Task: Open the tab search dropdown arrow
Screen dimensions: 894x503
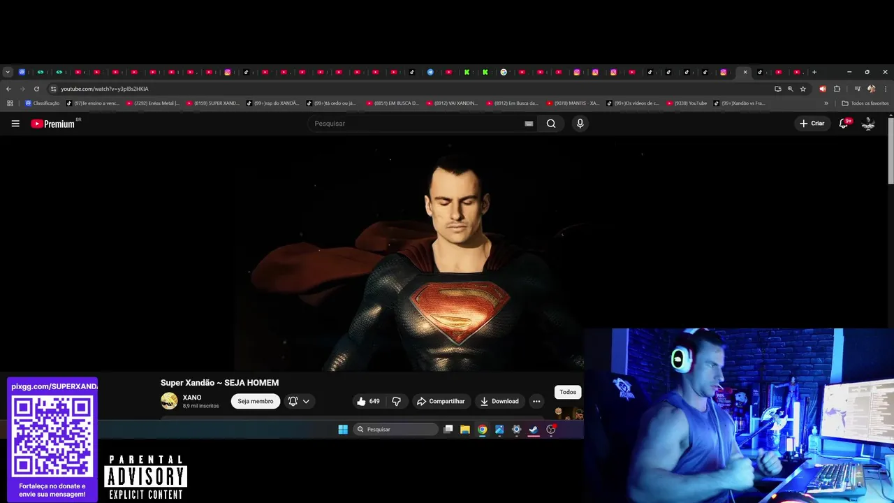Action: click(8, 72)
